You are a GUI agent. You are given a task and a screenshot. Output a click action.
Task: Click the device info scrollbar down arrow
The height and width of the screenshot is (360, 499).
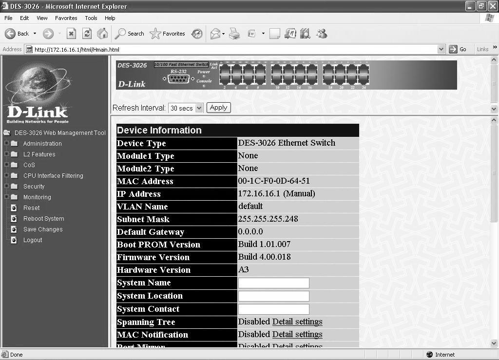click(494, 343)
